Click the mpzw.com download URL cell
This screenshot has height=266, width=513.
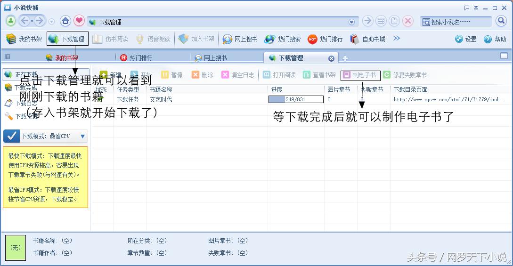449,99
